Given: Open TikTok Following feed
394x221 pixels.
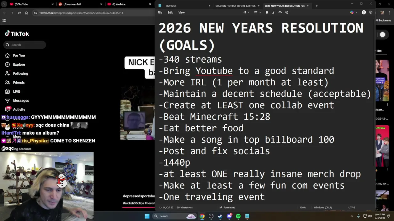Looking at the screenshot, I should pos(16,73).
